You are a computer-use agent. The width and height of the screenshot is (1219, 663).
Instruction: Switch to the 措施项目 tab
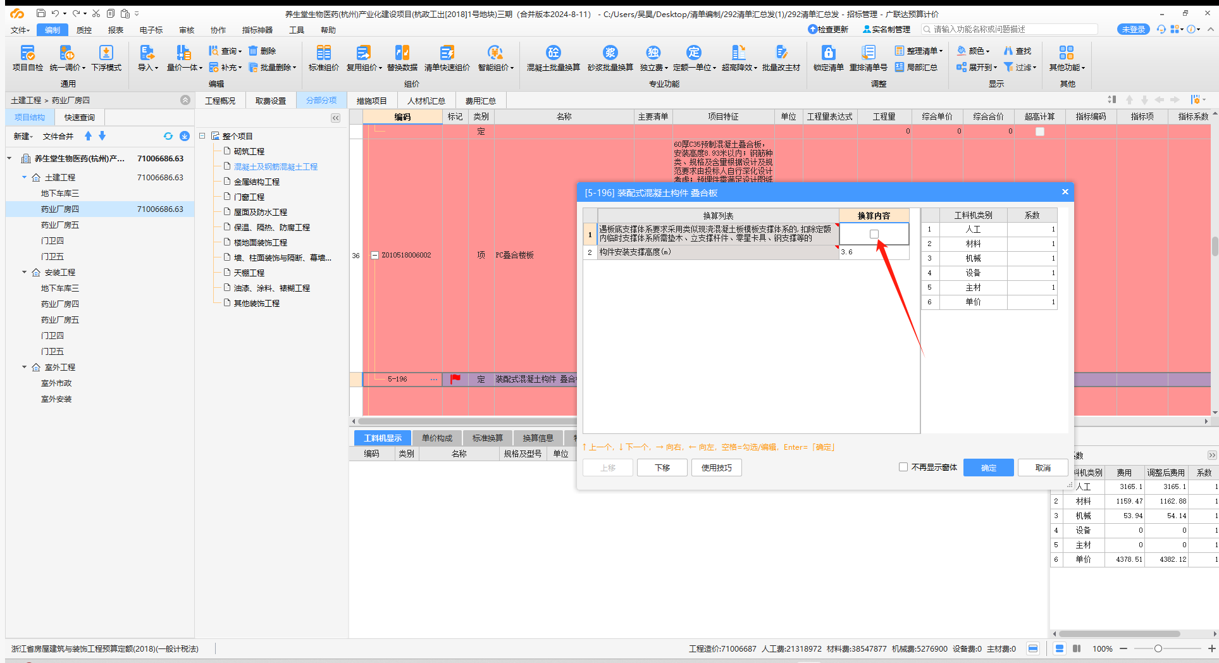pos(372,101)
